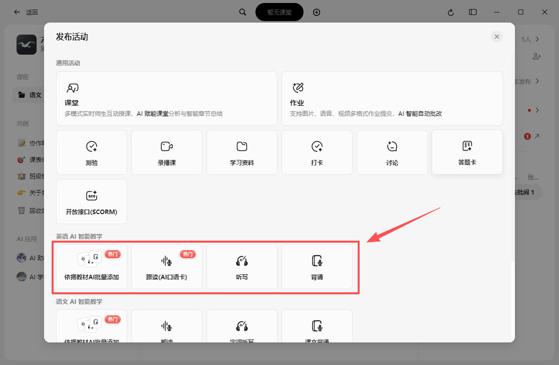The image size is (559, 365).
Task: Choose the 答题卡 answer sheet option
Action: [467, 152]
